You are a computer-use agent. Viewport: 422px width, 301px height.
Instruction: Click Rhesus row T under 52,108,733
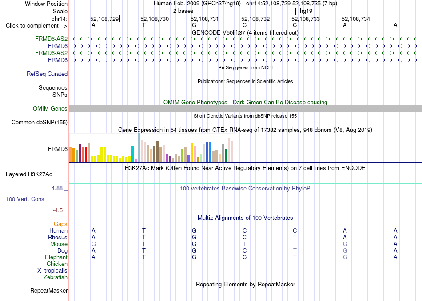coord(295,237)
